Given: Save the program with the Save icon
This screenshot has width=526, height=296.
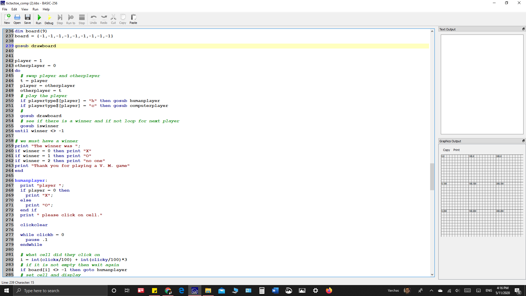Looking at the screenshot, I should (27, 19).
